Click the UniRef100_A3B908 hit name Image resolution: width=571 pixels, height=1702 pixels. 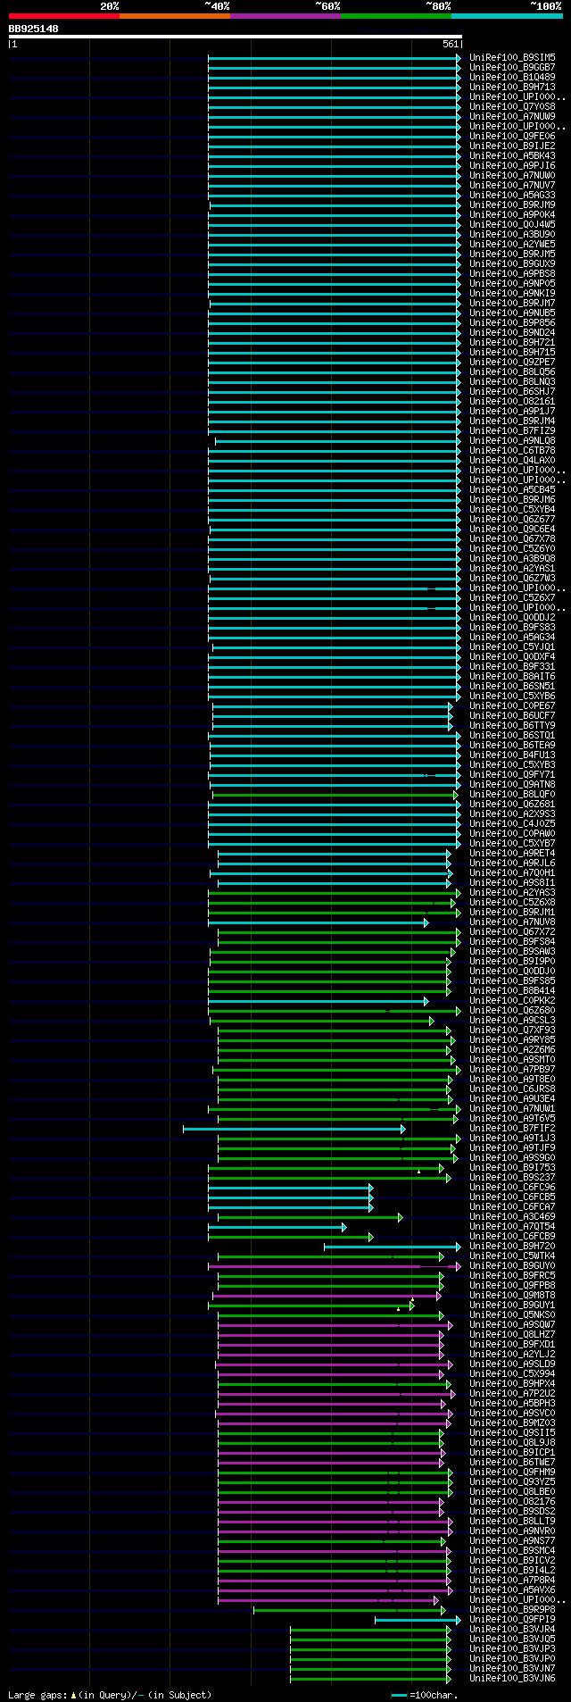pos(512,558)
